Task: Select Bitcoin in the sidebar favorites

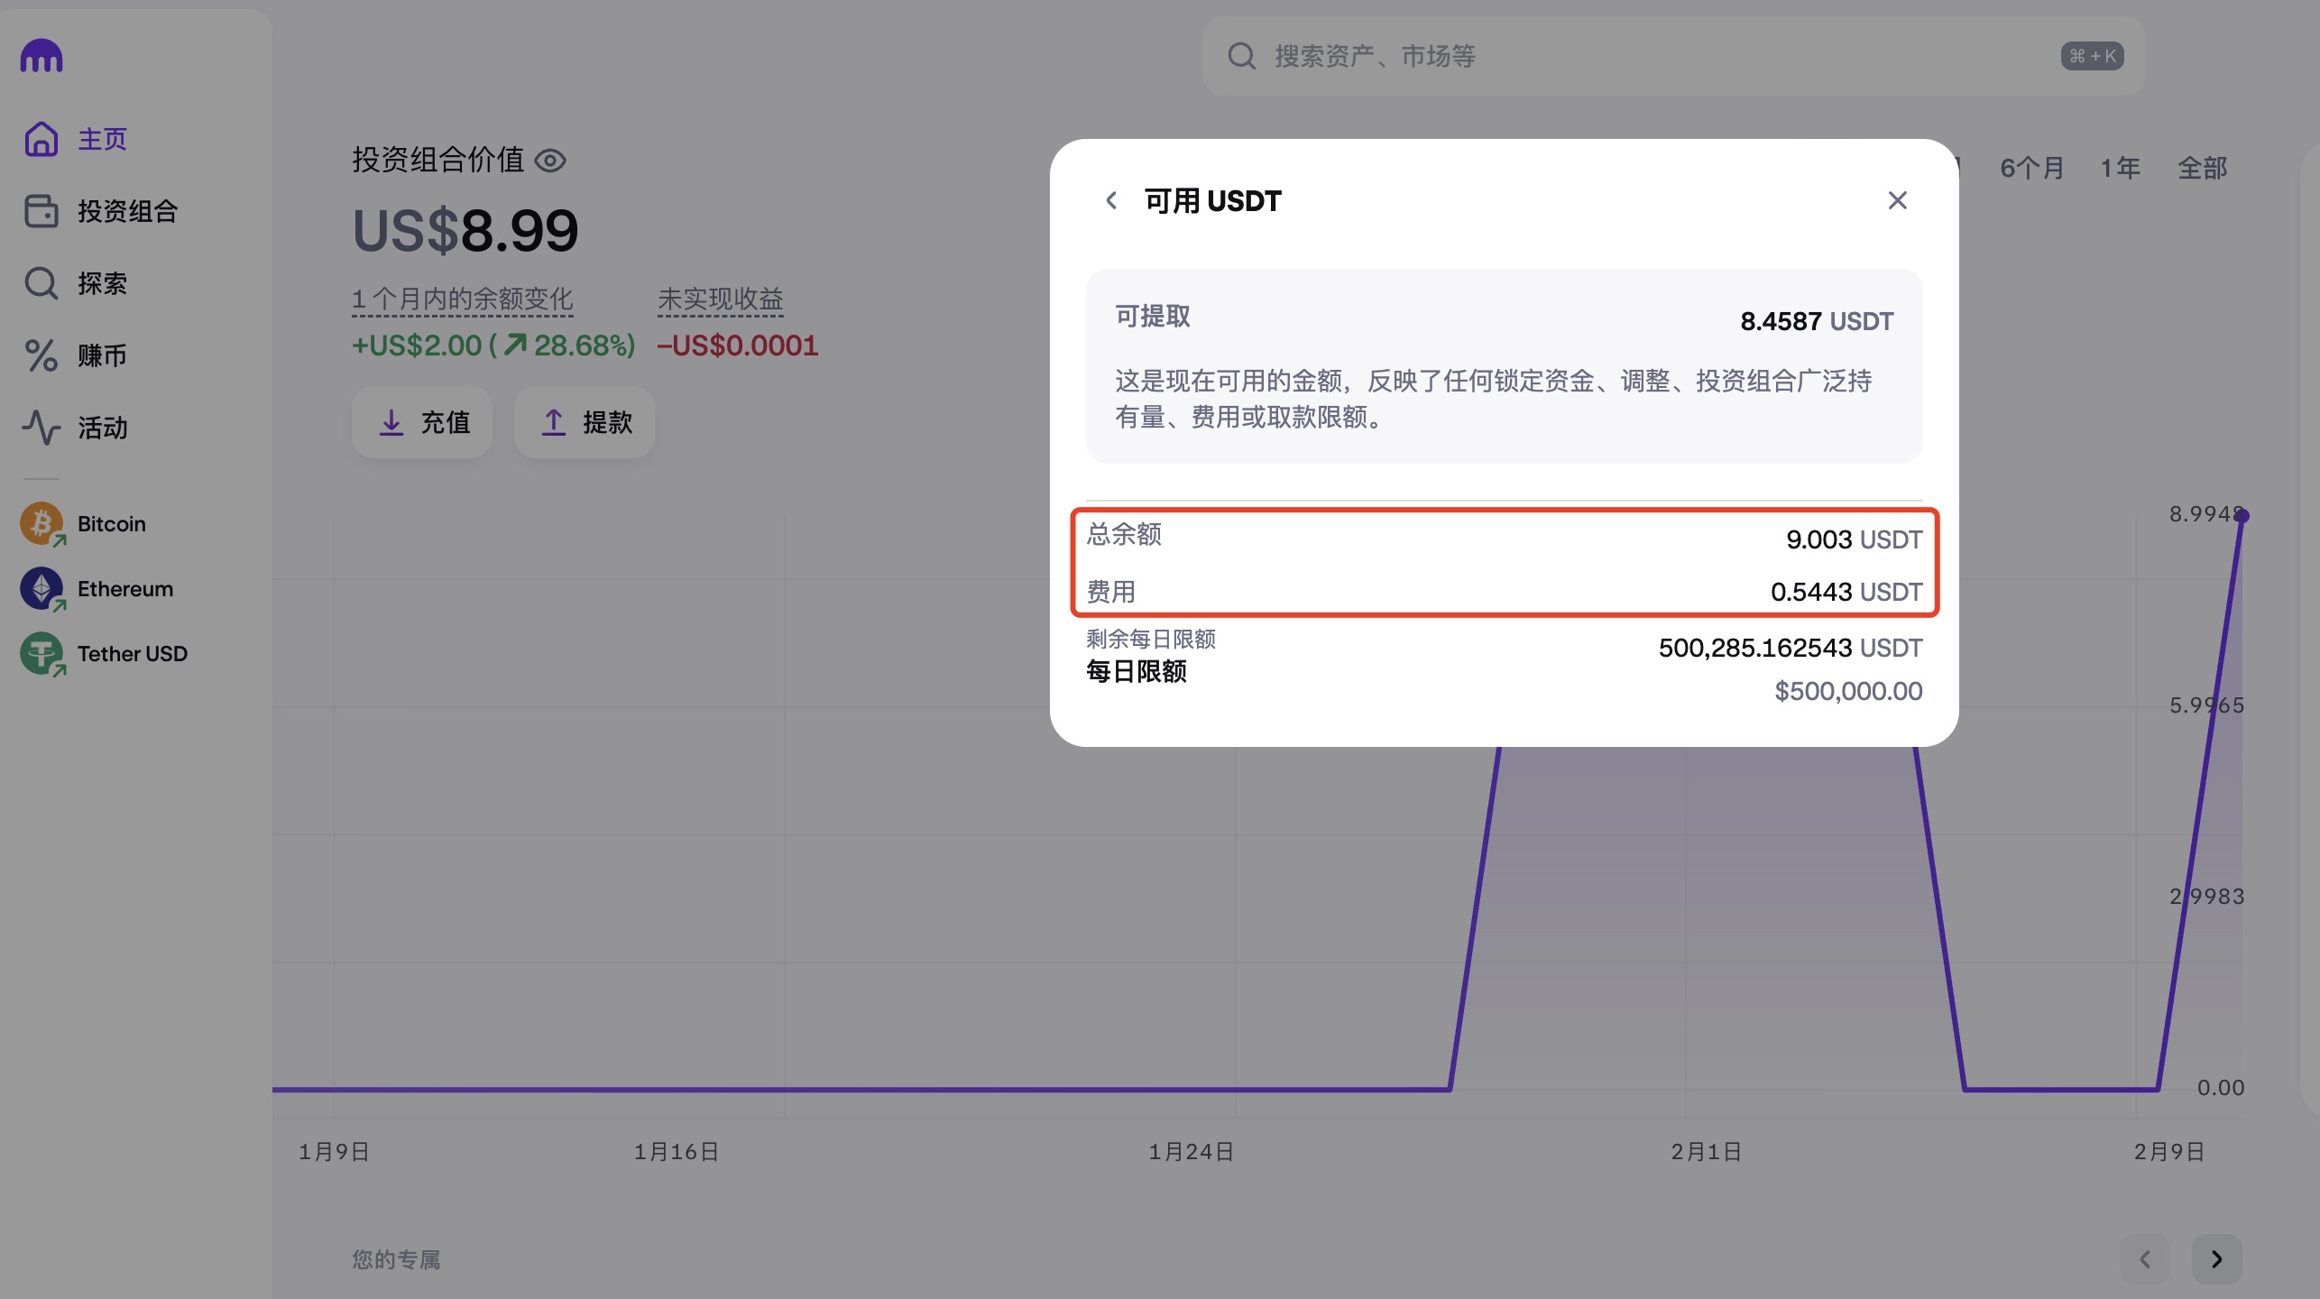Action: click(x=110, y=524)
